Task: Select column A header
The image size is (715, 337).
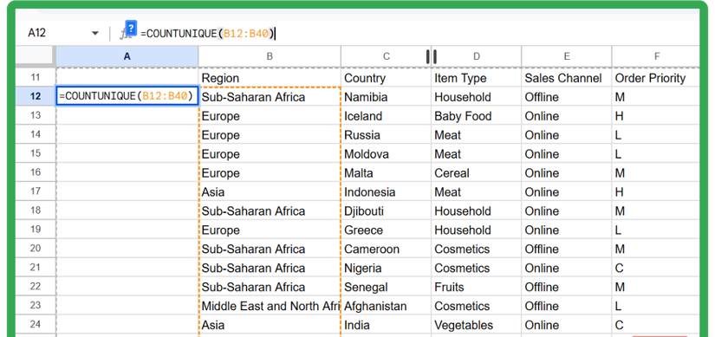Action: pos(127,56)
